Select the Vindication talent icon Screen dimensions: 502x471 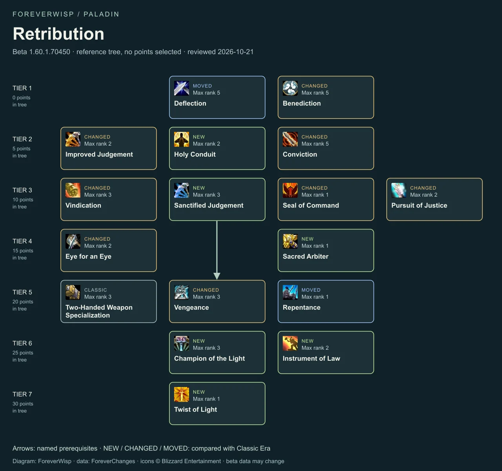(x=73, y=190)
